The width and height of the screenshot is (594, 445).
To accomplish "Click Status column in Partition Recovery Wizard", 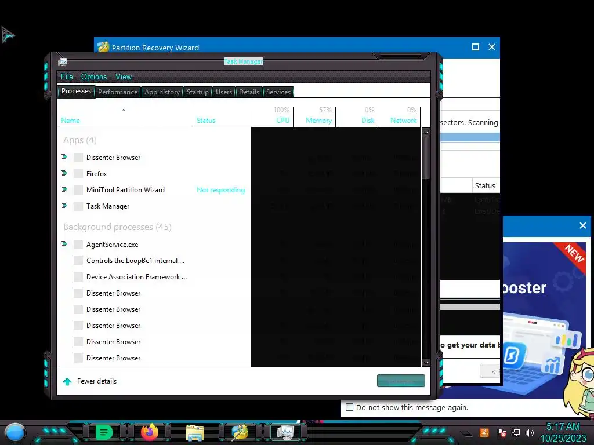I will pyautogui.click(x=485, y=186).
